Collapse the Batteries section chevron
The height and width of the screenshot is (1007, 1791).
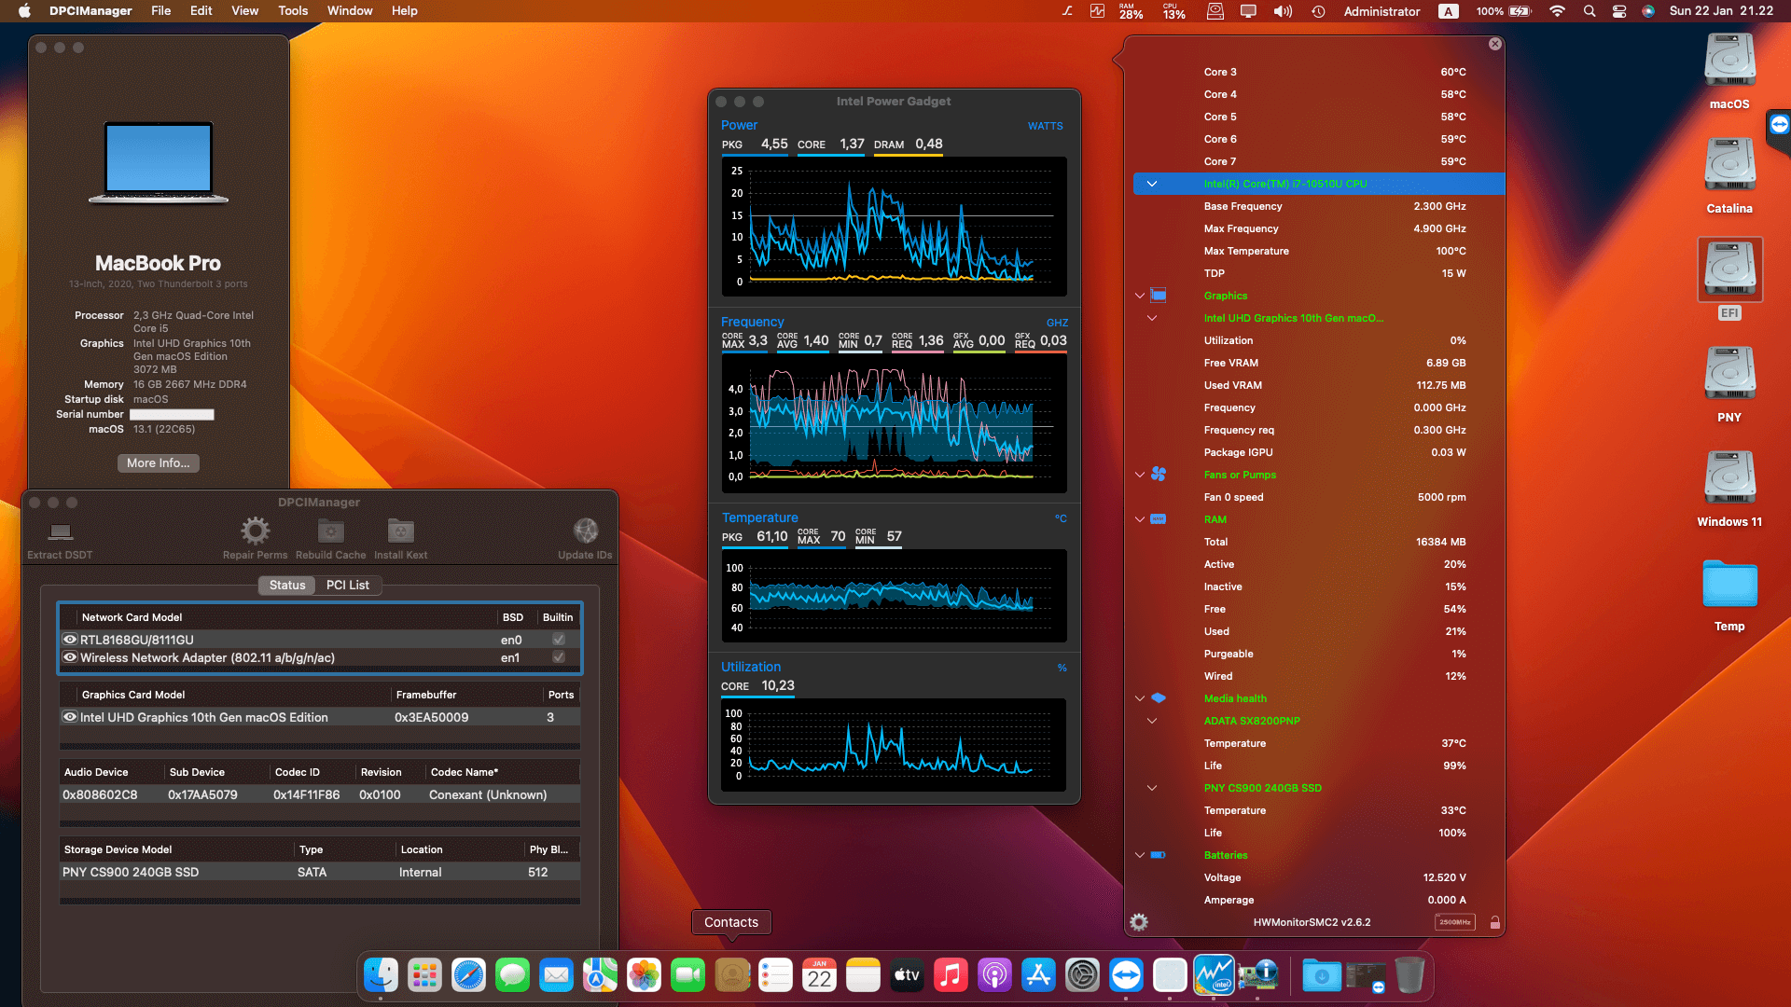pos(1139,855)
